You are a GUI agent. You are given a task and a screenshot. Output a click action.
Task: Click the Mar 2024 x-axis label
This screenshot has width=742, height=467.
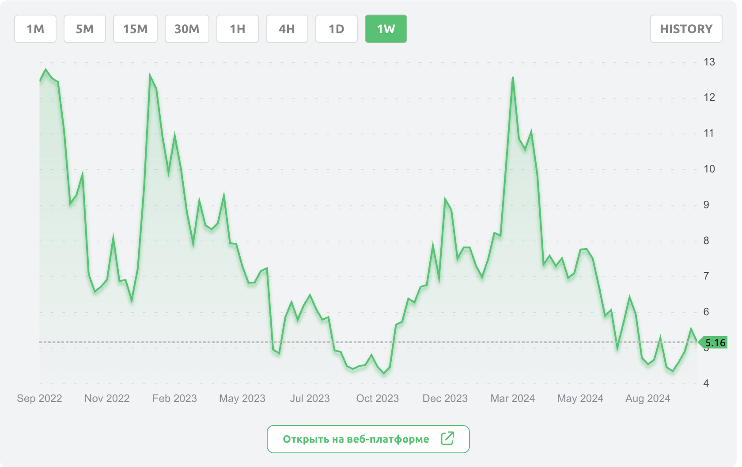click(512, 398)
